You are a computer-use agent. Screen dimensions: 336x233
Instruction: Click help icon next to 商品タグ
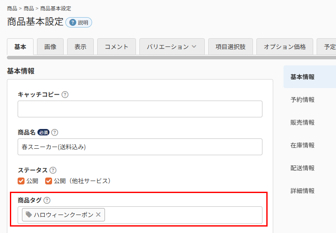point(47,200)
